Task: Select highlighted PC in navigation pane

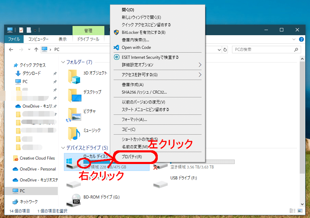Action: pos(31,191)
